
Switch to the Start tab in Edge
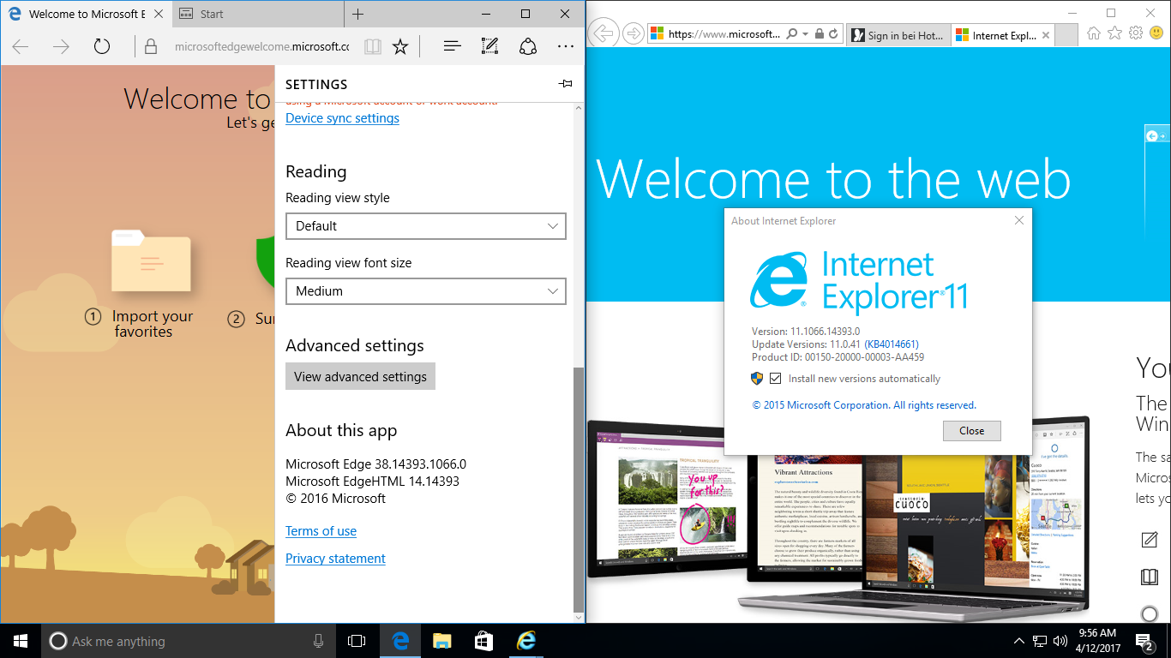coord(257,15)
